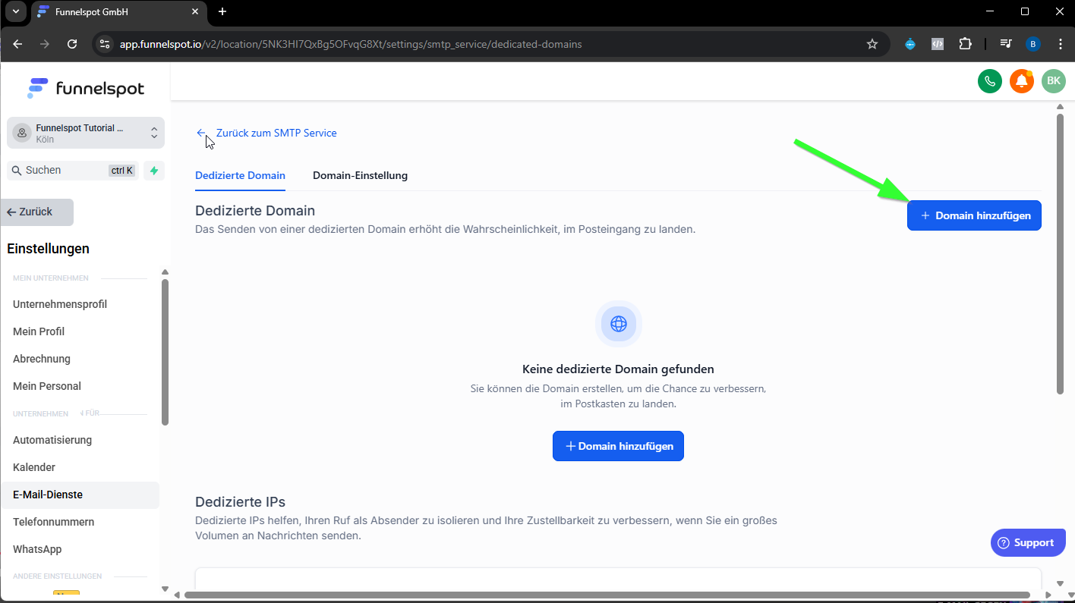Follow the Zurück zum SMTP Service link
1075x603 pixels.
(266, 133)
